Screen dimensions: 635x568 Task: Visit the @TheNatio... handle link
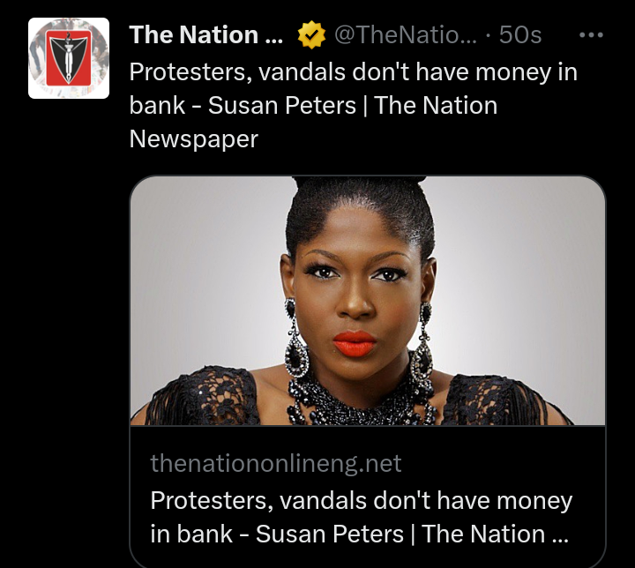(404, 35)
